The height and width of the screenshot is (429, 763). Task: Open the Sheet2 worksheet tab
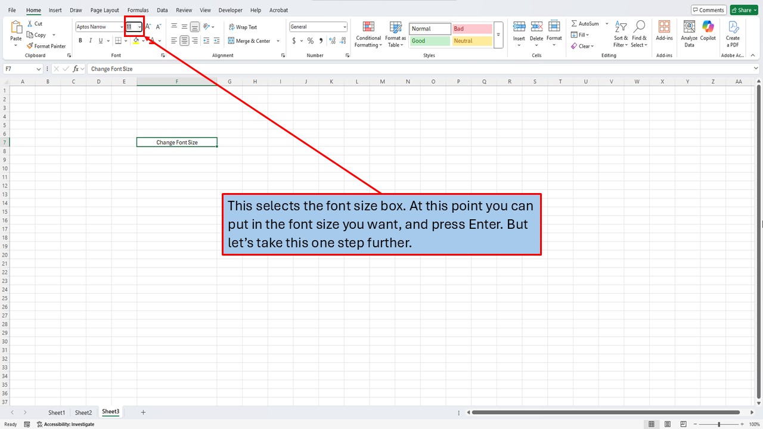pos(83,412)
